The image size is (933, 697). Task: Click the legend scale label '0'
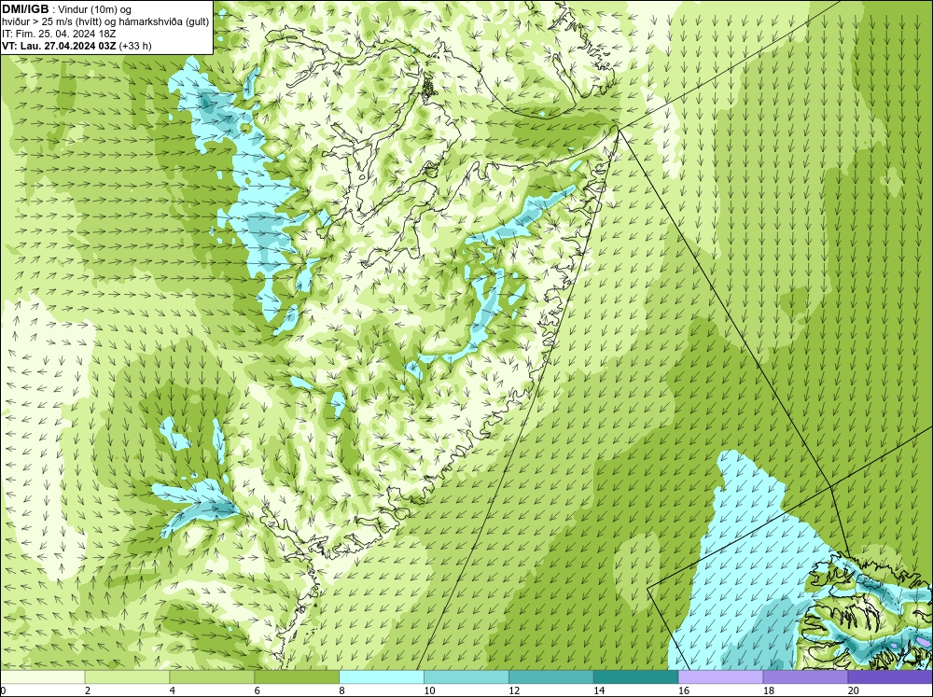[4, 690]
